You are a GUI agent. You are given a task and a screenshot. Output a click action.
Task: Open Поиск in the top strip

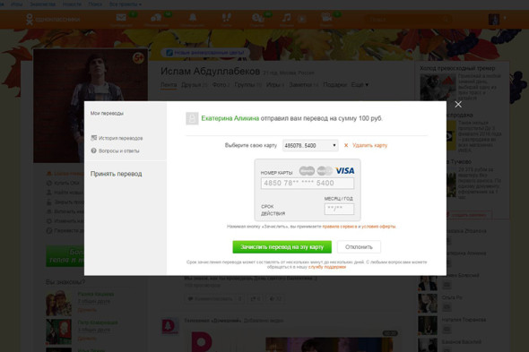[x=95, y=4]
